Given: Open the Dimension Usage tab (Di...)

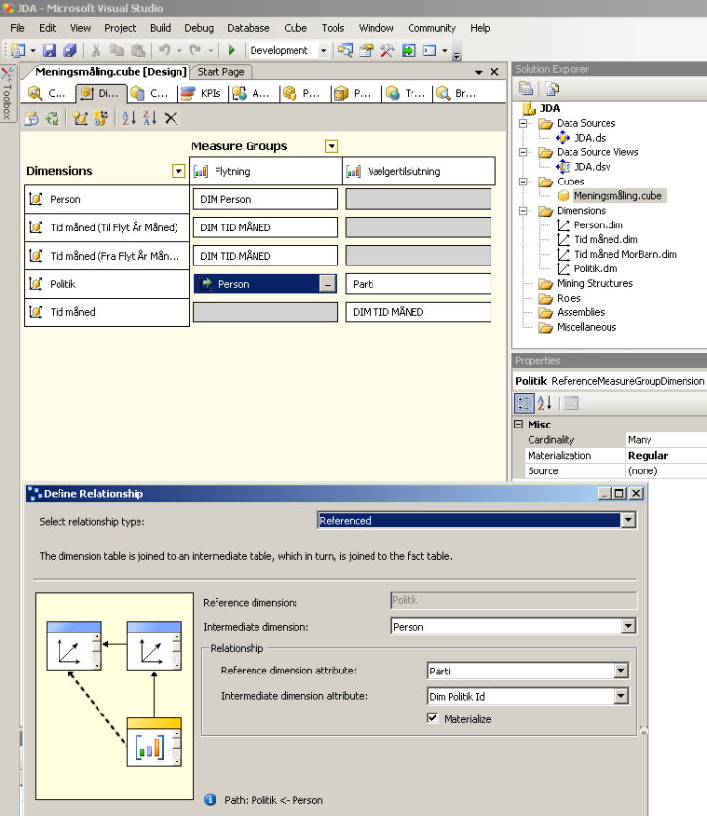Looking at the screenshot, I should 100,93.
